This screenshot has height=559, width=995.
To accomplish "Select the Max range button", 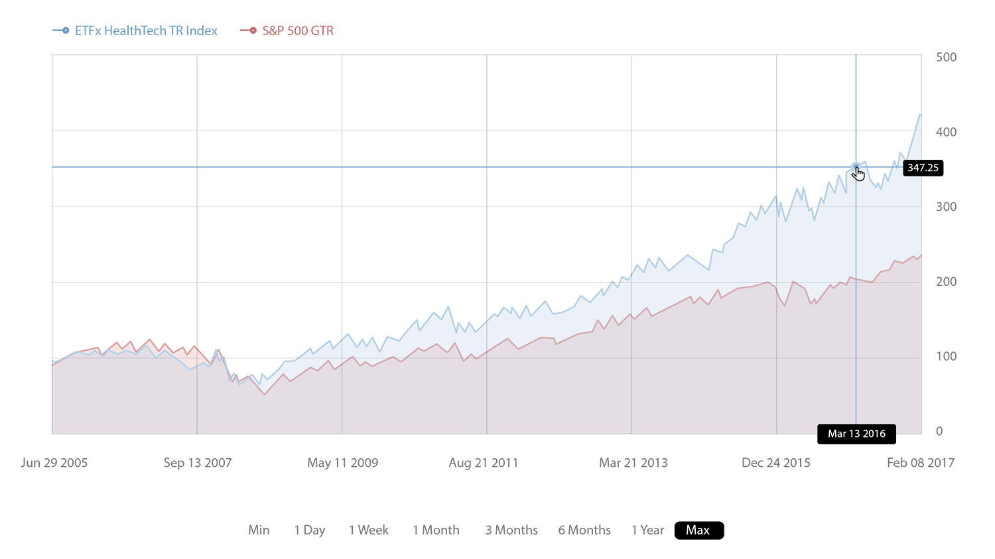I will coord(698,530).
